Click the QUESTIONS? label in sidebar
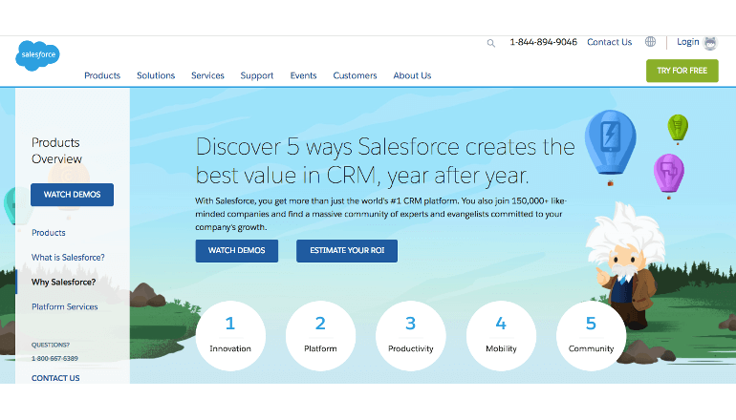This screenshot has width=736, height=420. (x=51, y=345)
